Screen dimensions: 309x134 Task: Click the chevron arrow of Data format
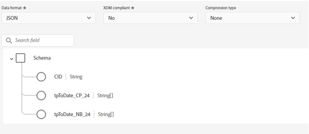point(89,18)
